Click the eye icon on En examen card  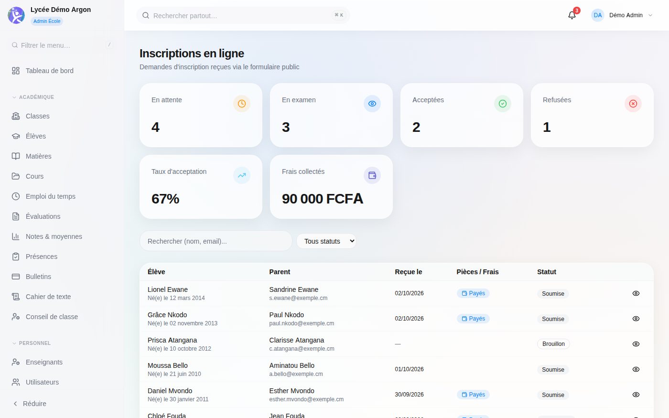[372, 104]
